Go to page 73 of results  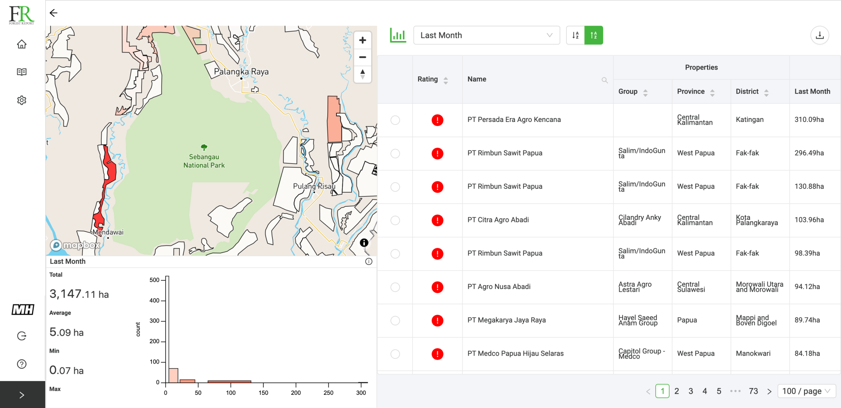(x=753, y=391)
